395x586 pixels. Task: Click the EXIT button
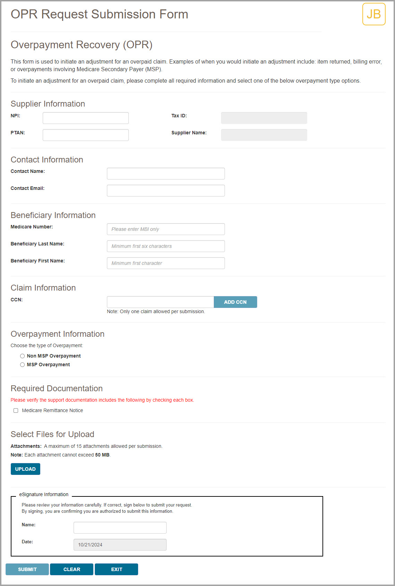(x=116, y=569)
